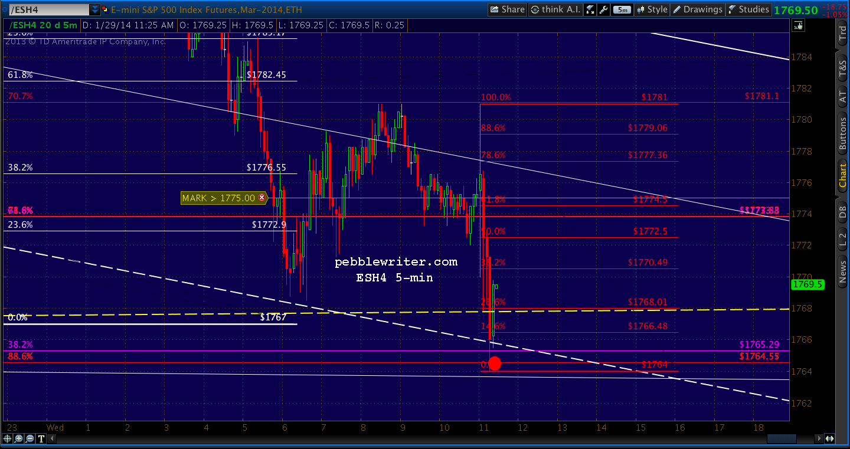The width and height of the screenshot is (850, 449).
Task: Open the Buttons side tab
Action: point(842,134)
